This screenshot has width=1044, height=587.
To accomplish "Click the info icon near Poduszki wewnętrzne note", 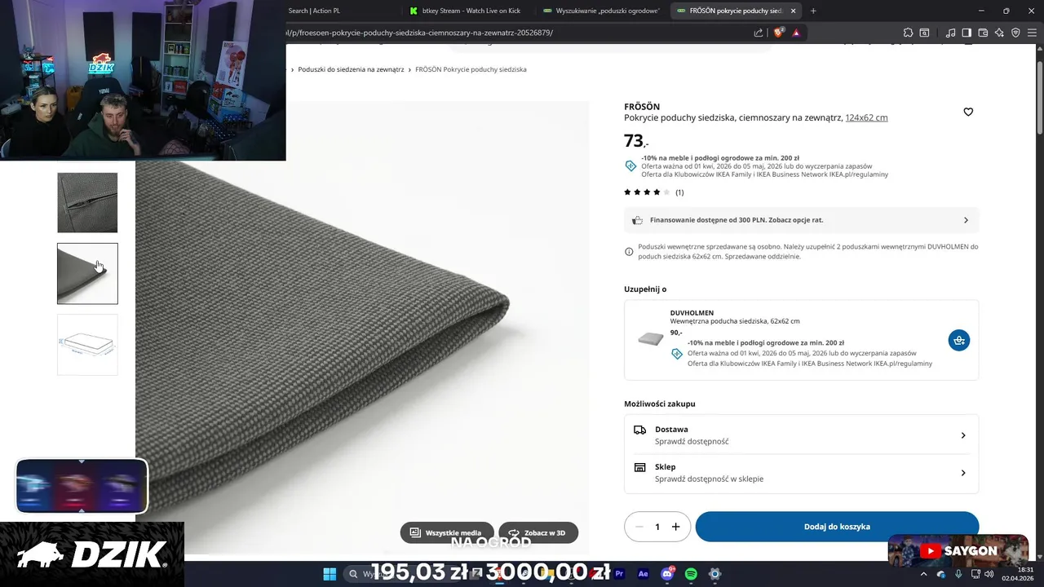I will (x=629, y=251).
